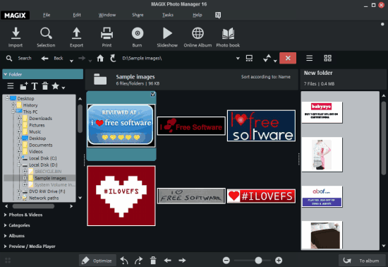The image size is (388, 267).
Task: Open the Share menu
Action: 138,15
